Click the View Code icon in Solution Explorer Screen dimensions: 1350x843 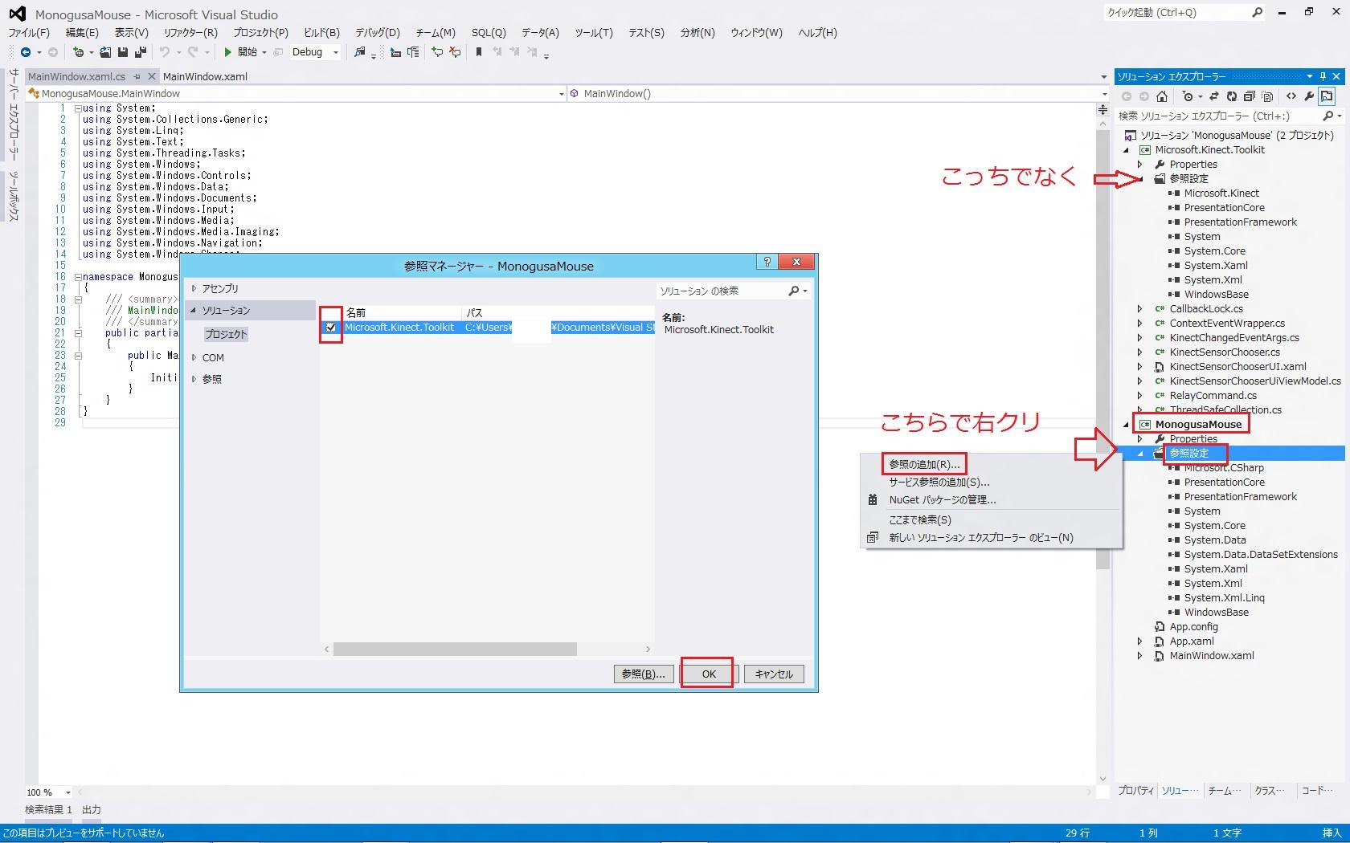tap(1291, 96)
